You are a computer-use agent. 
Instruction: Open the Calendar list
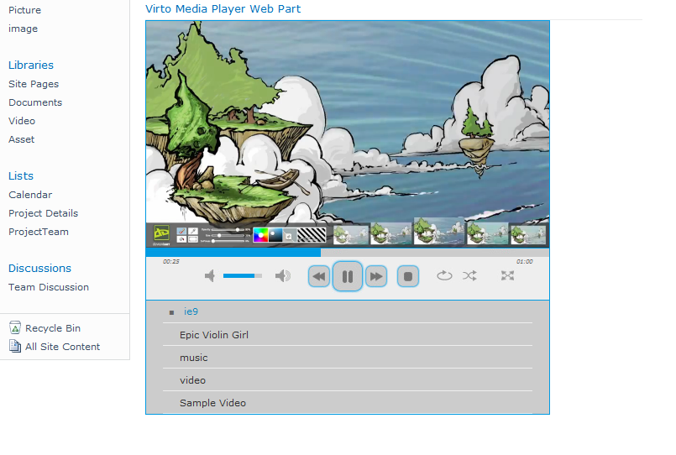(x=30, y=195)
